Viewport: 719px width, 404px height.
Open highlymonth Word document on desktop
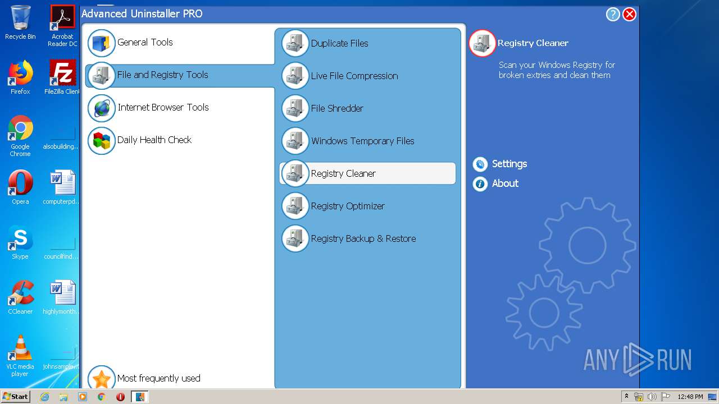(62, 297)
